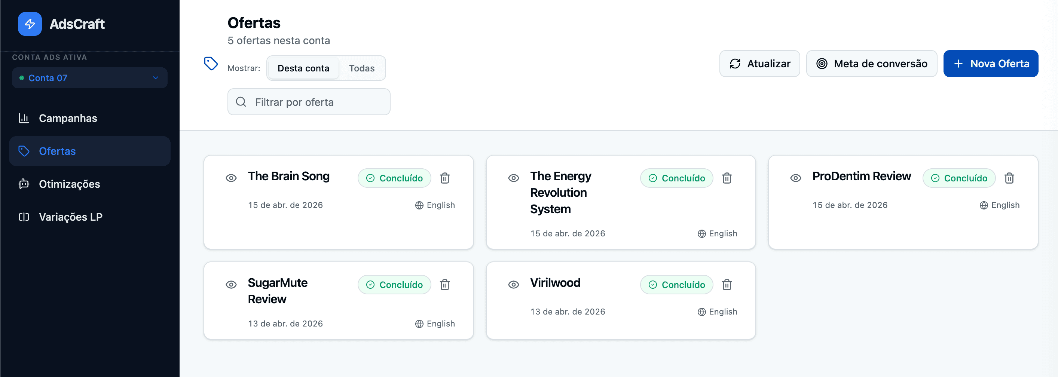Select the Desta conta filter
The image size is (1058, 377).
coord(303,68)
